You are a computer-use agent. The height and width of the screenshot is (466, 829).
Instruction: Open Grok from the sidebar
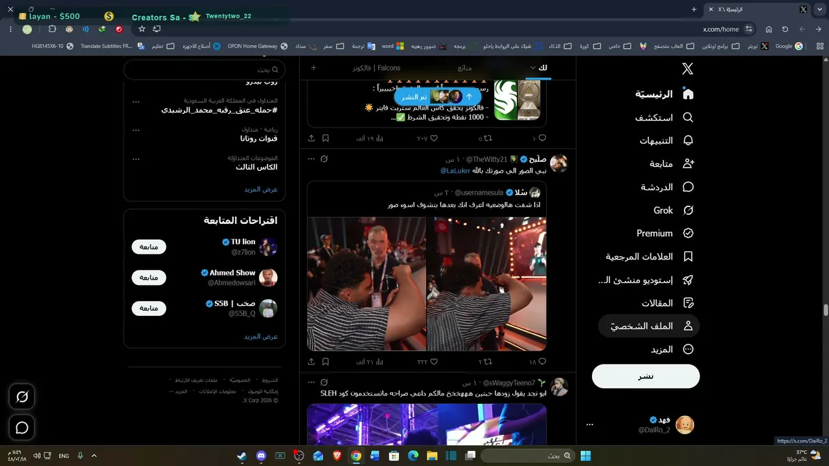(674, 210)
